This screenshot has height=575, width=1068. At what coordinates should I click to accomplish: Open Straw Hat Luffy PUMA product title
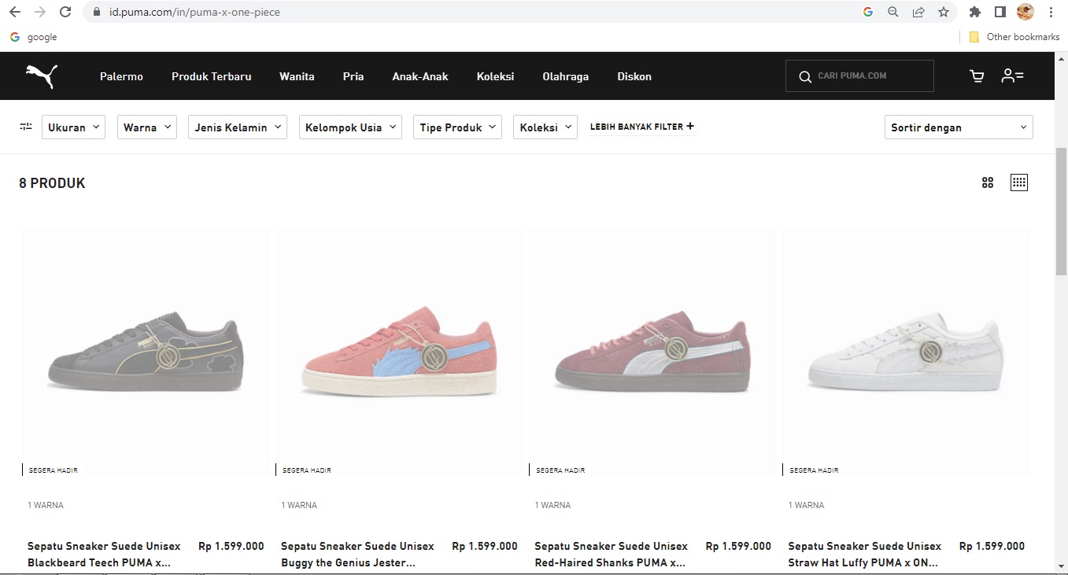[x=864, y=555]
